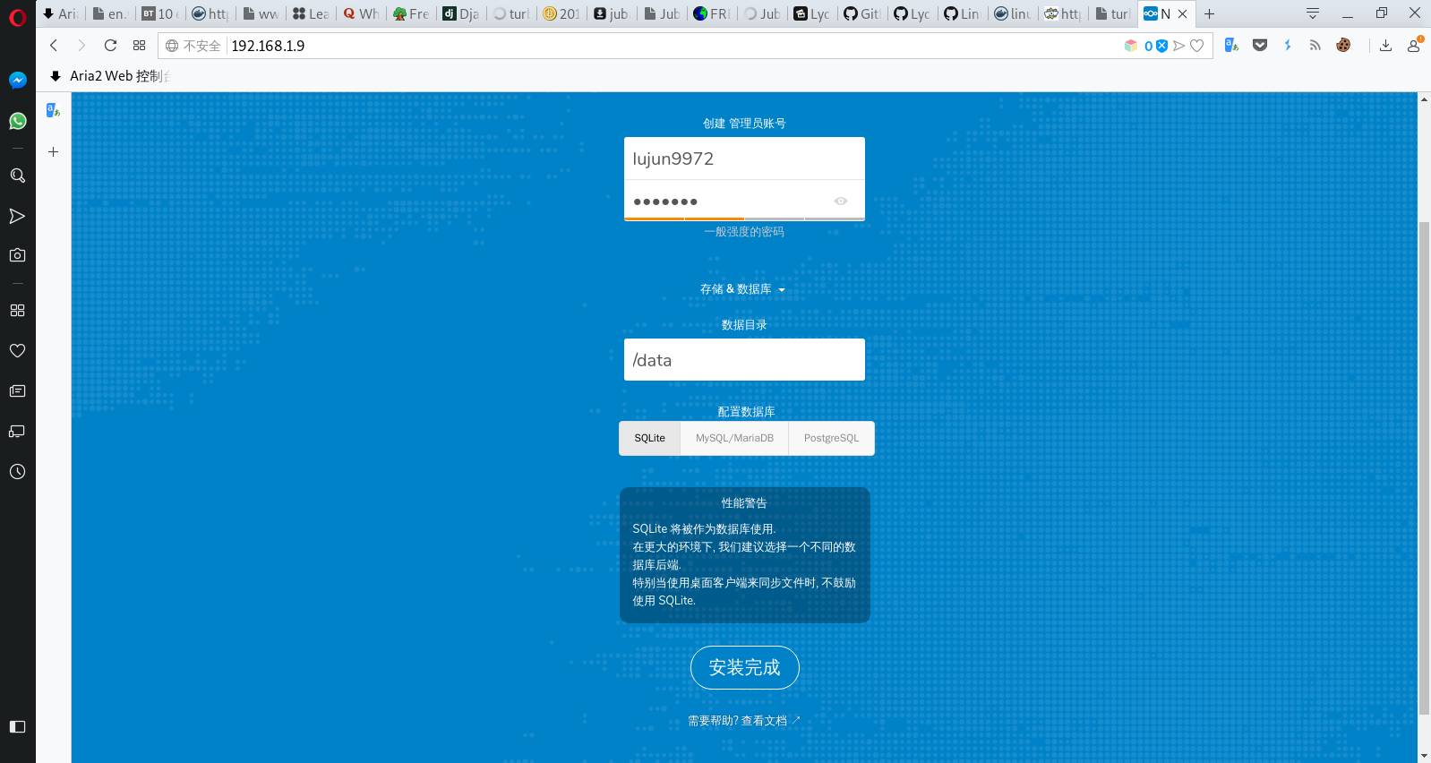Open bookmarks heart in sidebar
1431x763 pixels.
[x=18, y=350]
